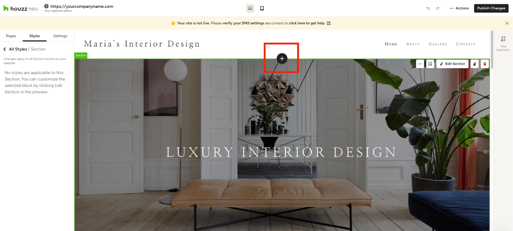Open the Actions menu
Image resolution: width=513 pixels, height=231 pixels.
point(459,8)
